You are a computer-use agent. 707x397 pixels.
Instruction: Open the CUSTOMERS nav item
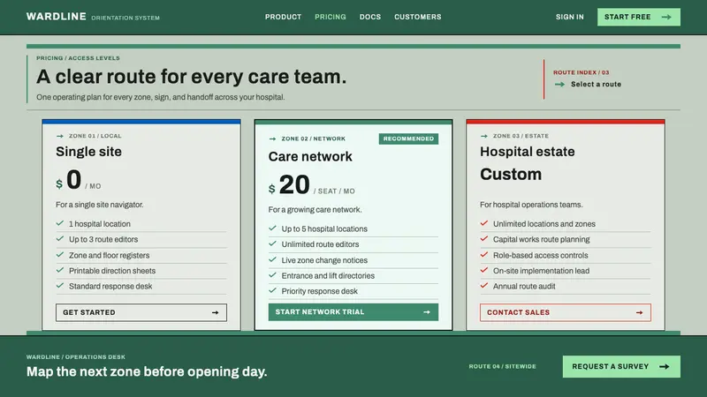[418, 17]
